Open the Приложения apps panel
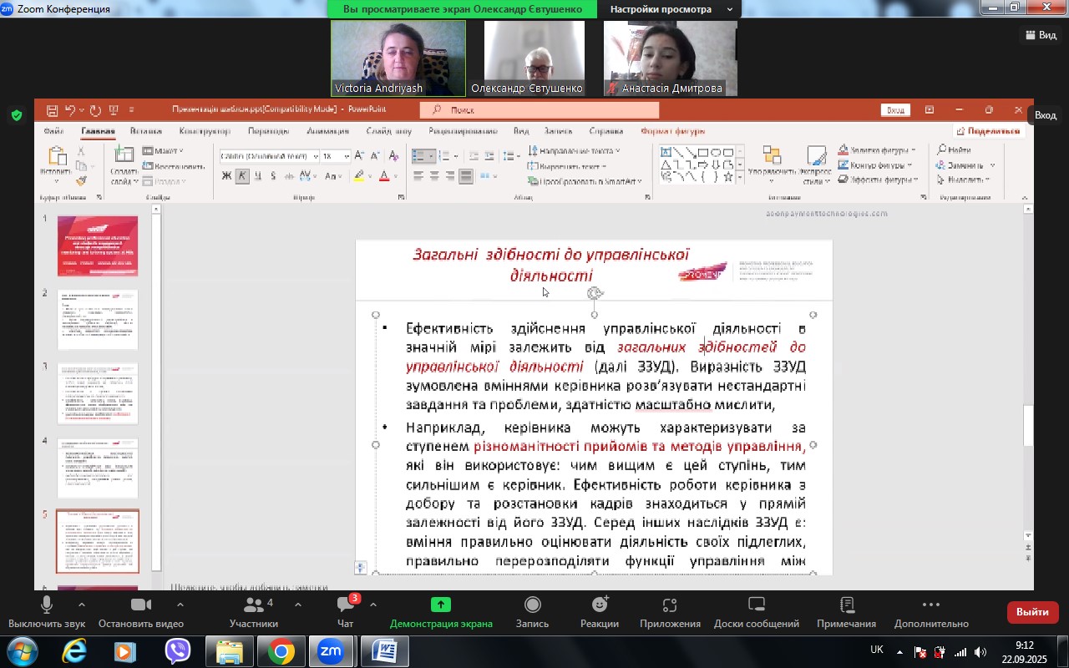 coord(669,605)
